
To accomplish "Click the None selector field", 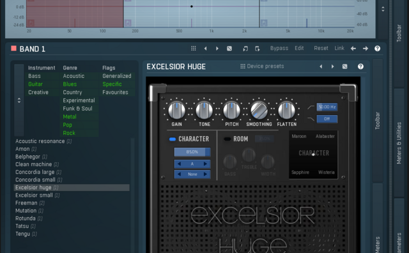I will [192, 174].
